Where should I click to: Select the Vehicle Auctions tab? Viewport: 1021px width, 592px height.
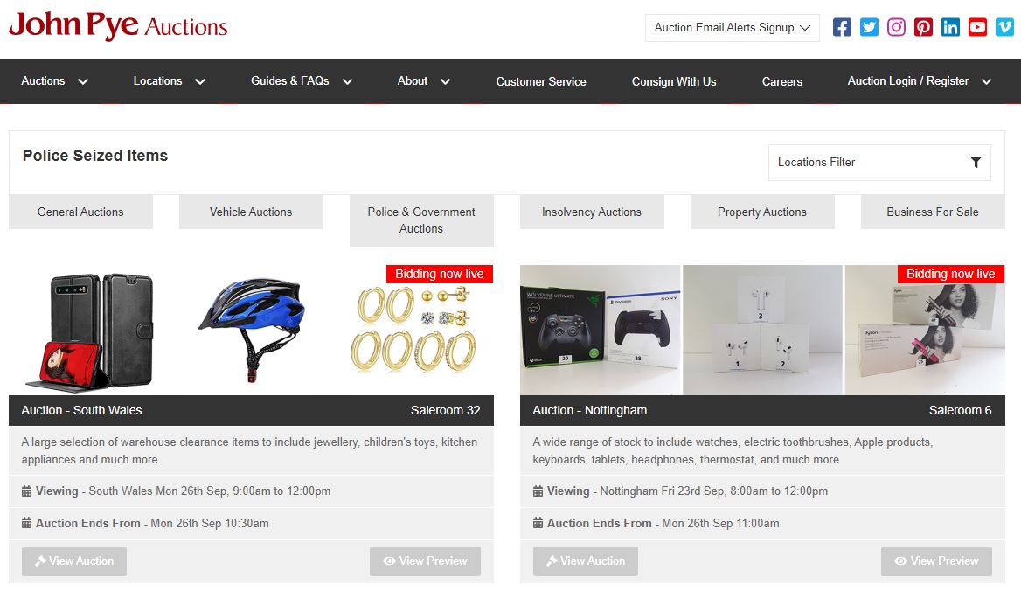pos(251,212)
